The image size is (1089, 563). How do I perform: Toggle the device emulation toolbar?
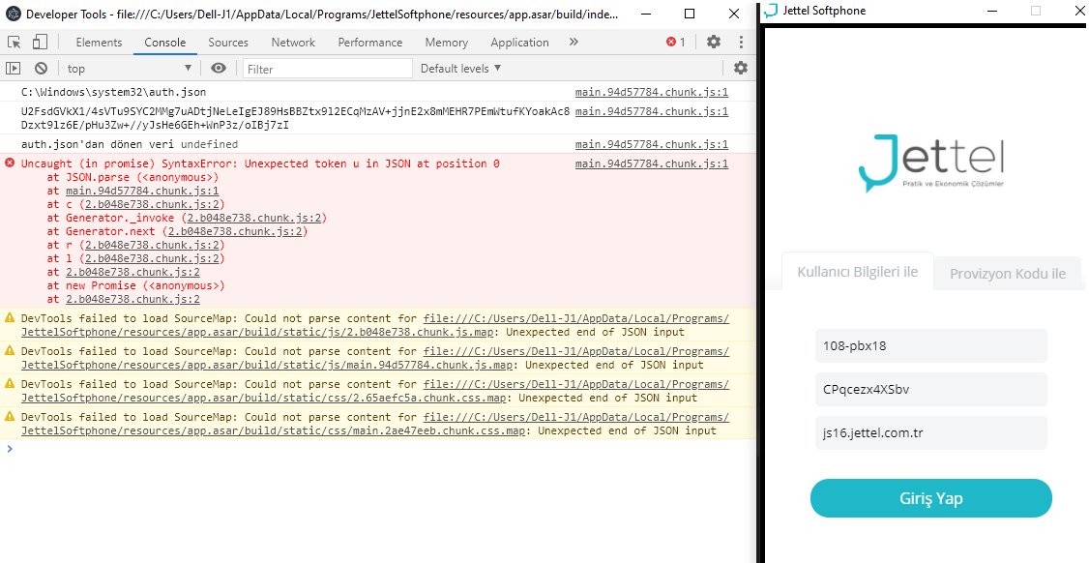click(x=39, y=43)
